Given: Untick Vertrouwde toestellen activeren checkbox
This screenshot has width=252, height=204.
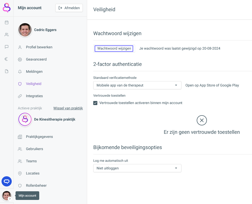Looking at the screenshot, I should point(95,103).
